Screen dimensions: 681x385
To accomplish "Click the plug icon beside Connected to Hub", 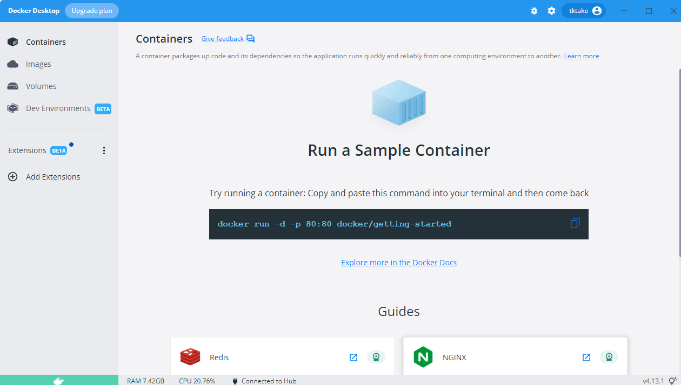I will coord(235,381).
